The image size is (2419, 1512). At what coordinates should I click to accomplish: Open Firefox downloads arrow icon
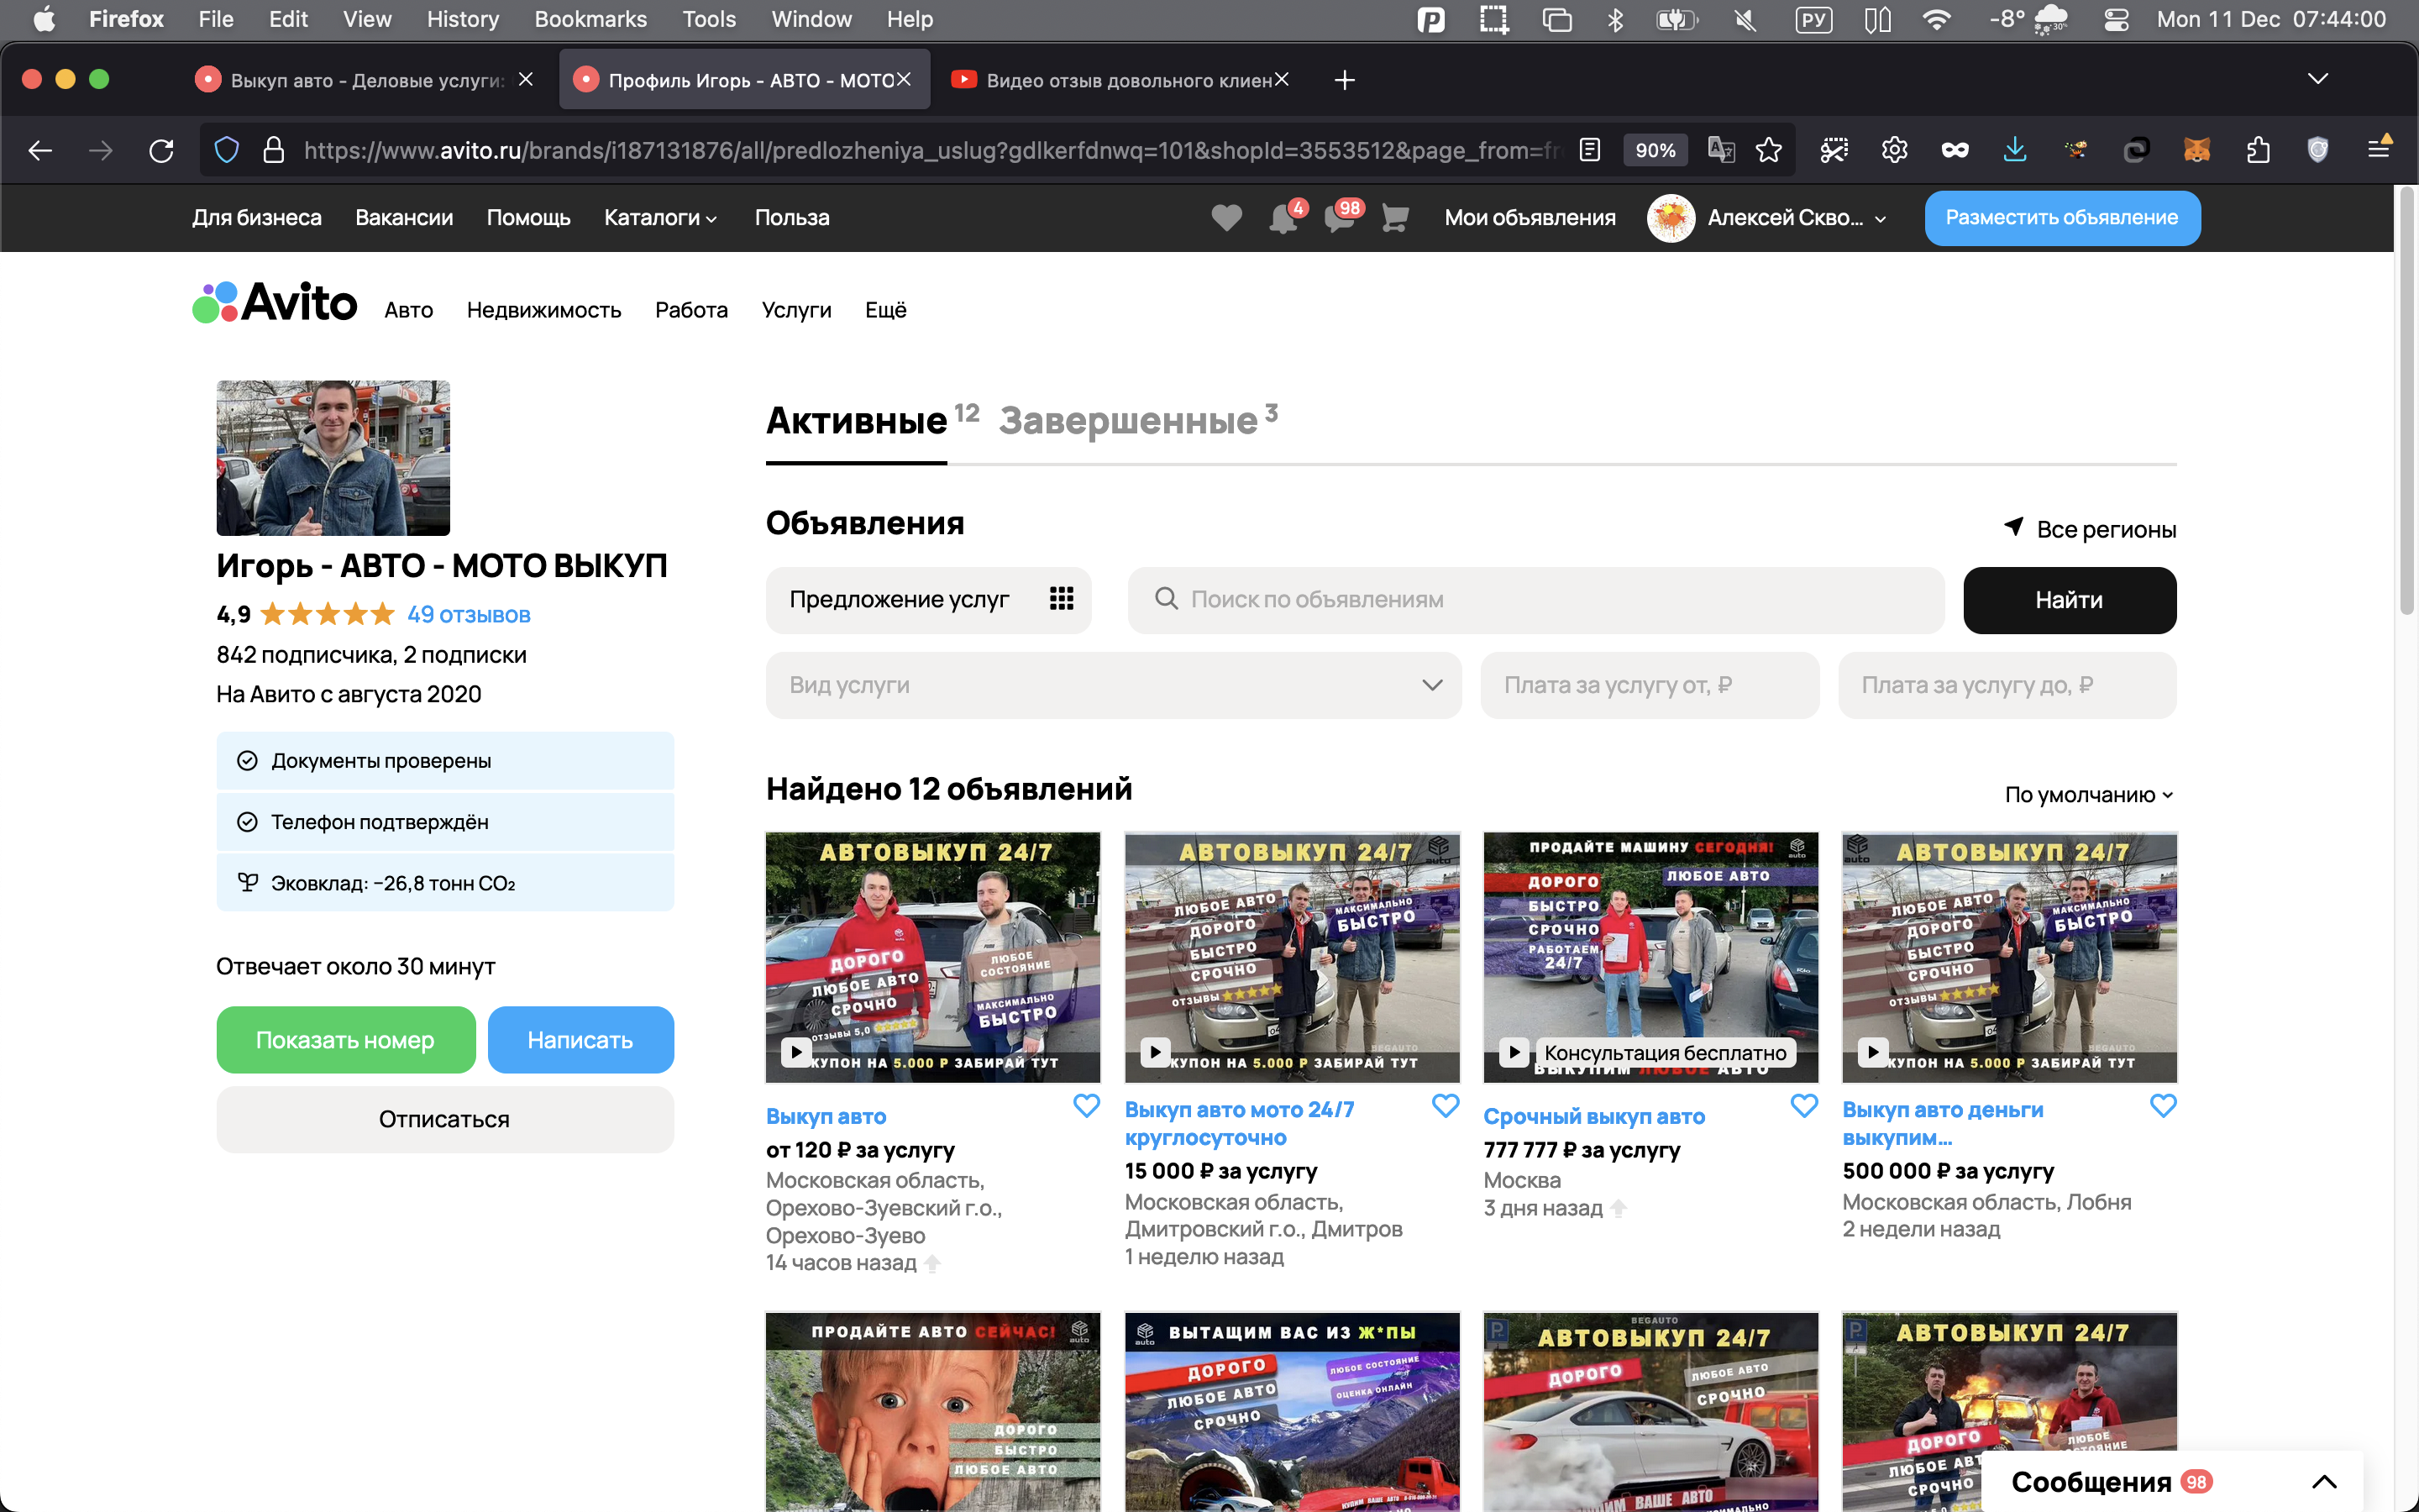pyautogui.click(x=2014, y=151)
